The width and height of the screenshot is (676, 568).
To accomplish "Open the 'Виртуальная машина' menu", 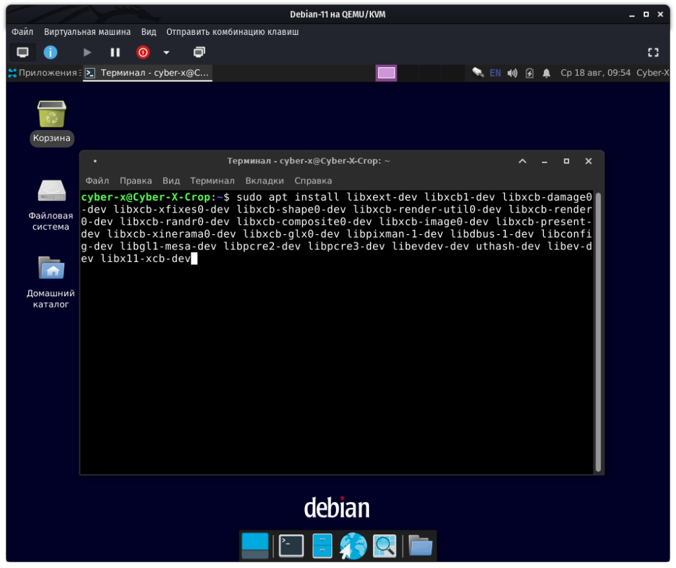I will pos(87,32).
